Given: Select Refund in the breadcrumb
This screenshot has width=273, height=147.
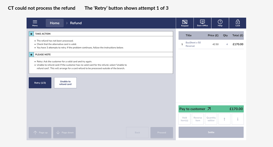Looking at the screenshot, I should pyautogui.click(x=76, y=23).
